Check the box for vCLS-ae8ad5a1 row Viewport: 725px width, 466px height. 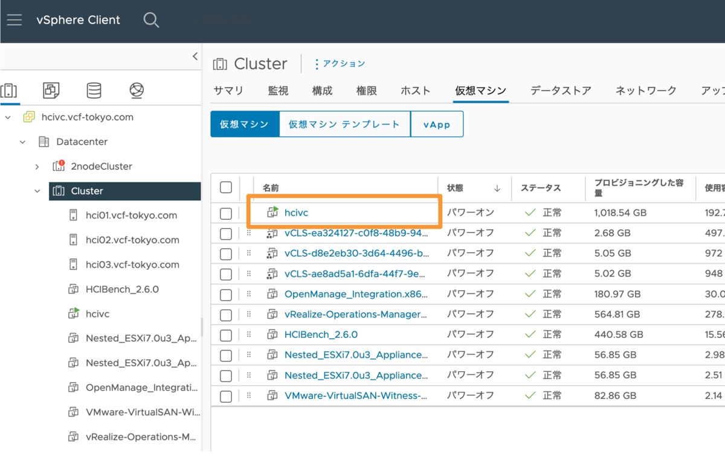[x=226, y=274]
